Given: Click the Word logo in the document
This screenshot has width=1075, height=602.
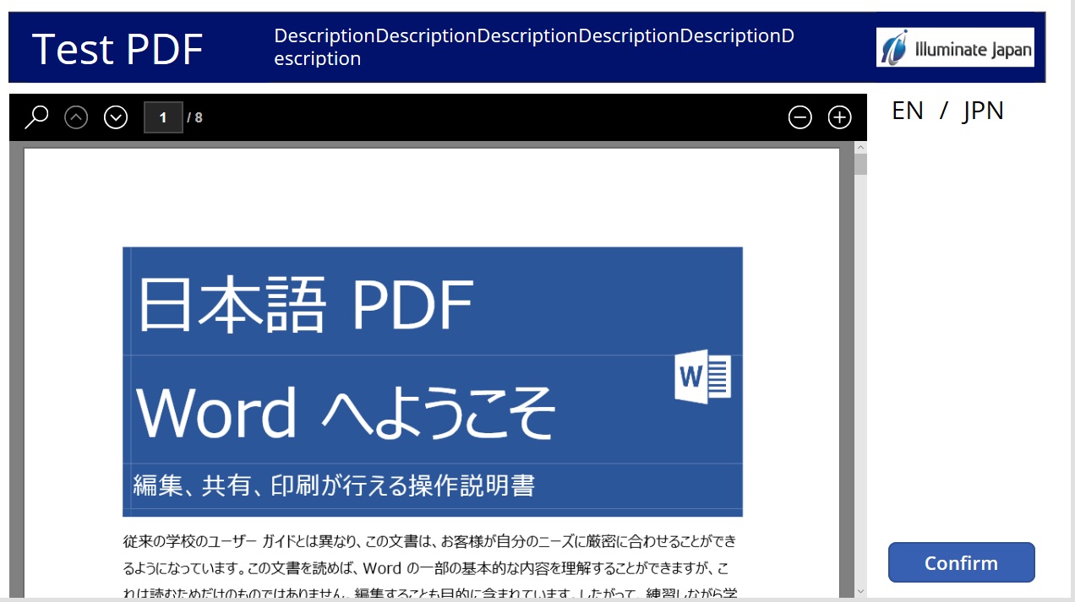Looking at the screenshot, I should [x=702, y=378].
